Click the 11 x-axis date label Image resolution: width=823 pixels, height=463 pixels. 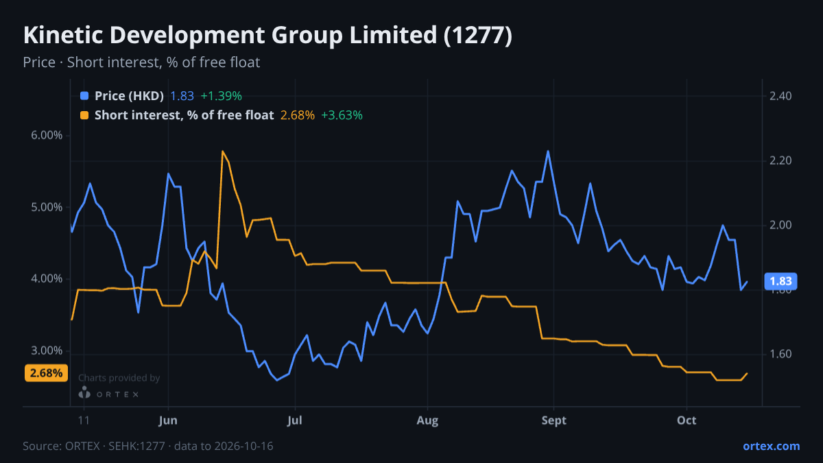point(84,420)
